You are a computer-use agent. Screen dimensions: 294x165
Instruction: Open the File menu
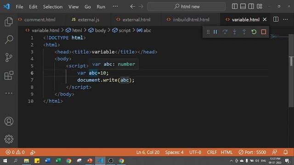point(19,7)
